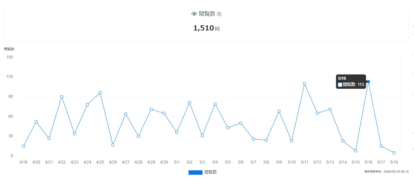Click the 150 y-axis value label
Image resolution: width=414 pixels, height=178 pixels.
[x=10, y=57]
